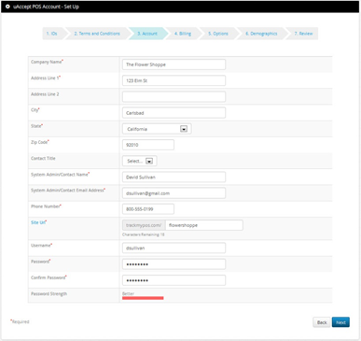Viewport: 361px width, 341px height.
Task: Jump to the 4. Billing step
Action: click(x=183, y=34)
